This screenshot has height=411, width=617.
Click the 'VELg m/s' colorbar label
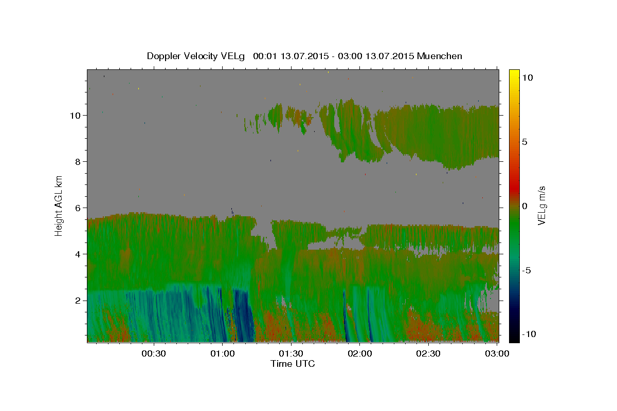pyautogui.click(x=541, y=205)
